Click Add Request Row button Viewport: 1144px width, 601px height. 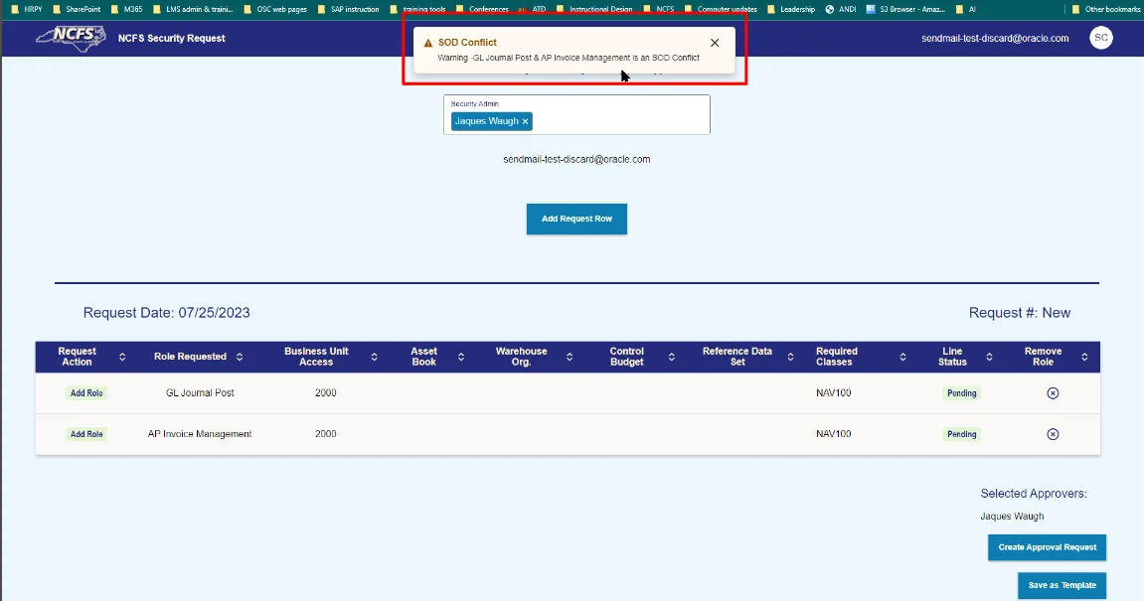click(576, 219)
